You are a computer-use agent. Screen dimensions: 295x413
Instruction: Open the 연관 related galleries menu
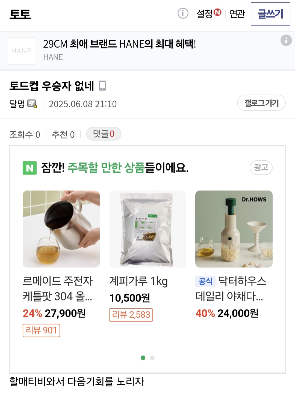[x=237, y=14]
